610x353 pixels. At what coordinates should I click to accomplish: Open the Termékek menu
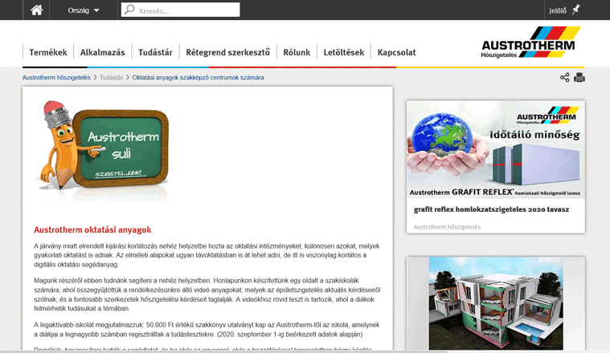(48, 52)
